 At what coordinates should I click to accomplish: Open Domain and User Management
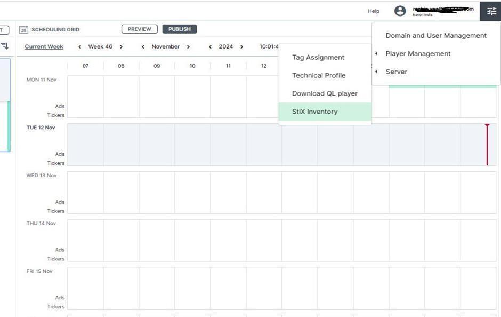[x=436, y=36]
